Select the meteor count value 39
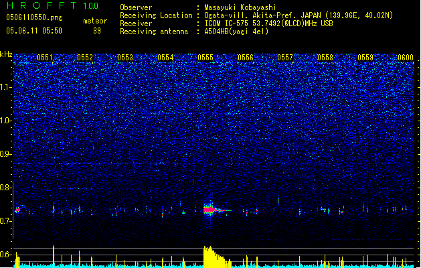This screenshot has height=268, width=421. coord(97,31)
